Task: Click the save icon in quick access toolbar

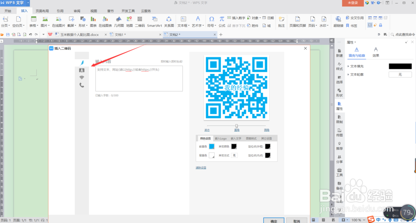Action: point(7,34)
